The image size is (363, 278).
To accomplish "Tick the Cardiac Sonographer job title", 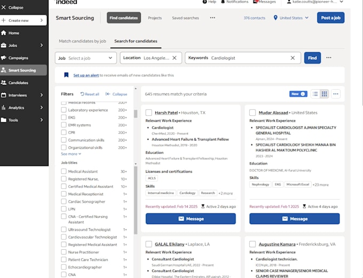I will [x=64, y=201].
